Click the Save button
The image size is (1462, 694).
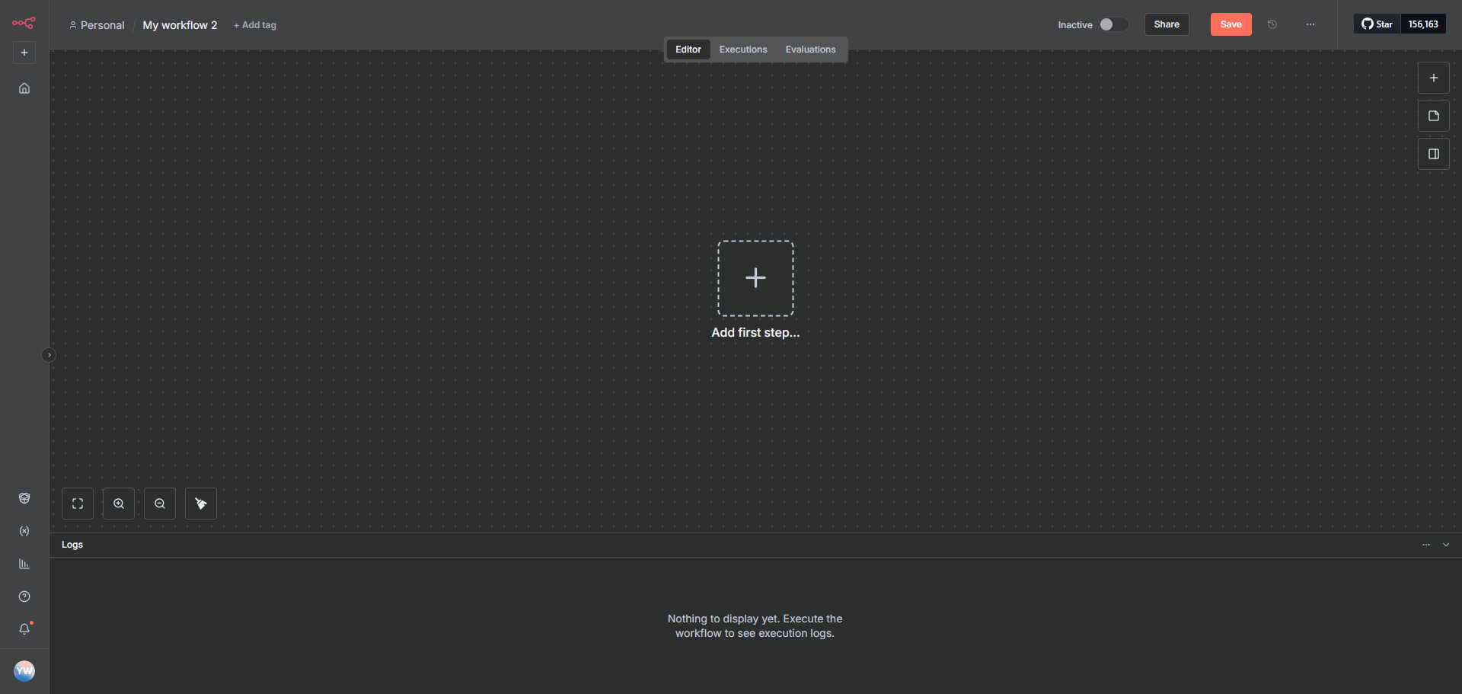[1231, 24]
